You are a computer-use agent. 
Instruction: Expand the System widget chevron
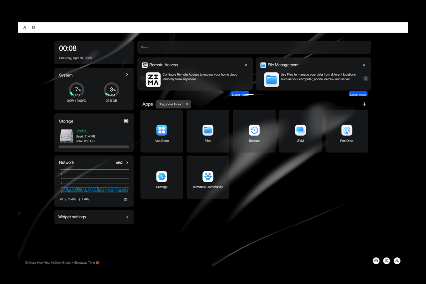(x=127, y=75)
